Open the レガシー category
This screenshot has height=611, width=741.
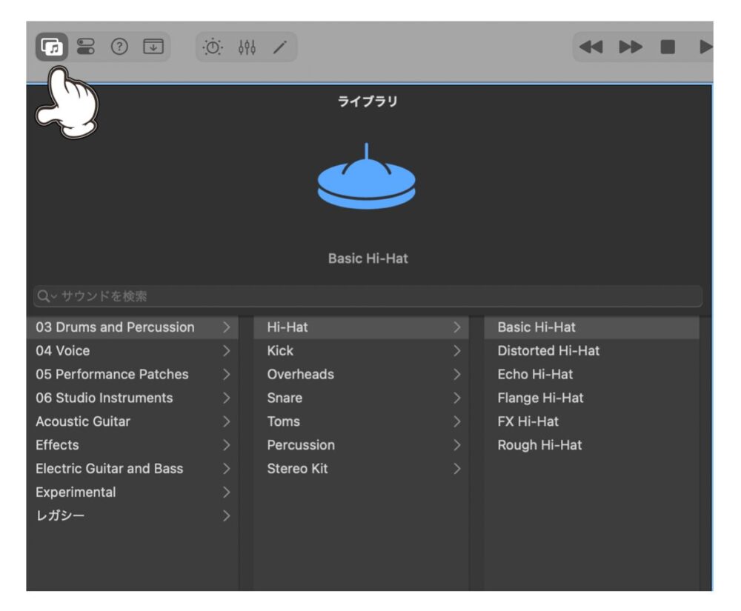[x=60, y=515]
